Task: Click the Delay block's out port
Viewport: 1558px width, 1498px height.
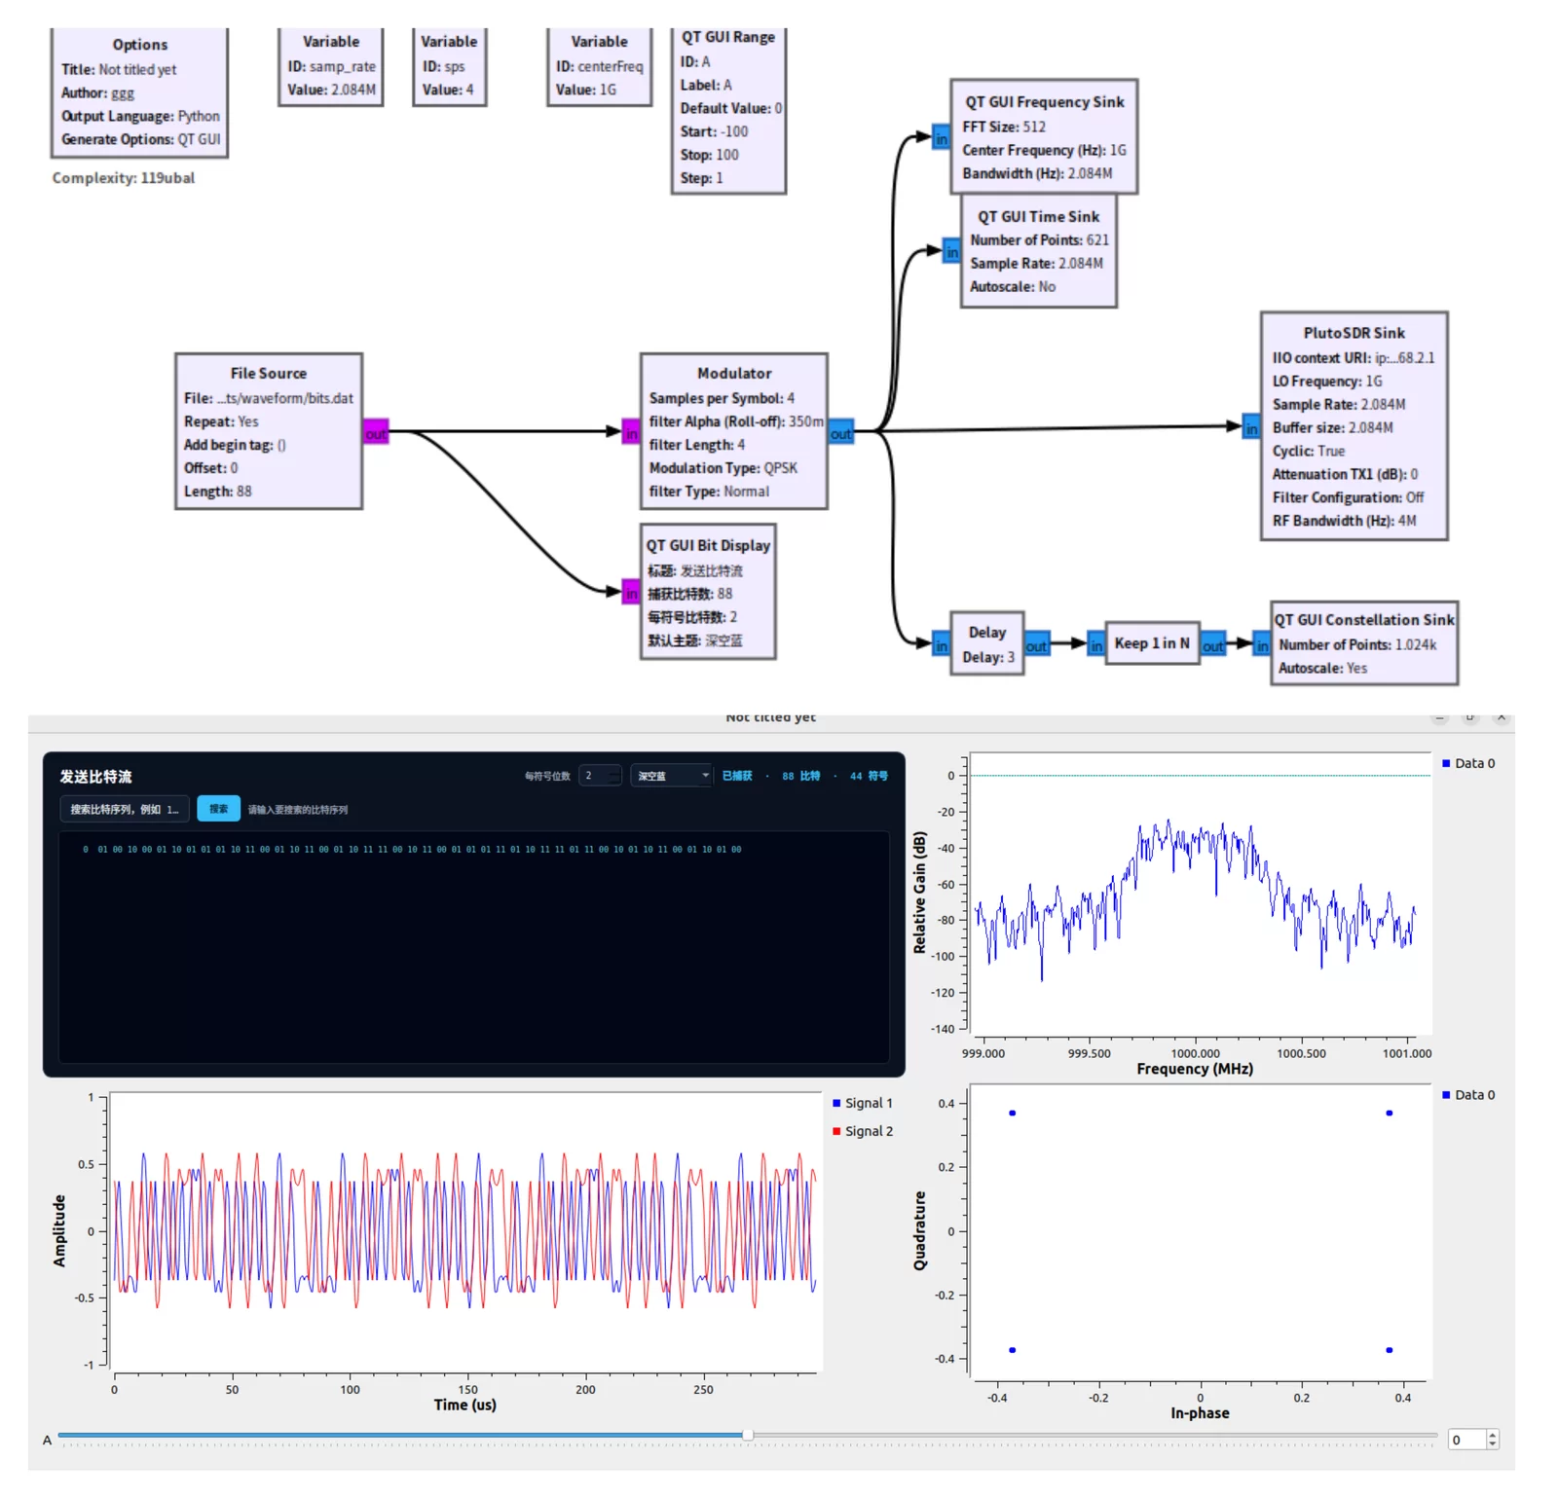Action: coord(1037,644)
